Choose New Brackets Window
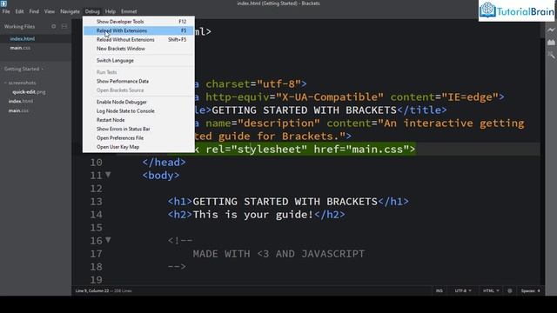Viewport: 557px width, 313px height. coord(138,49)
